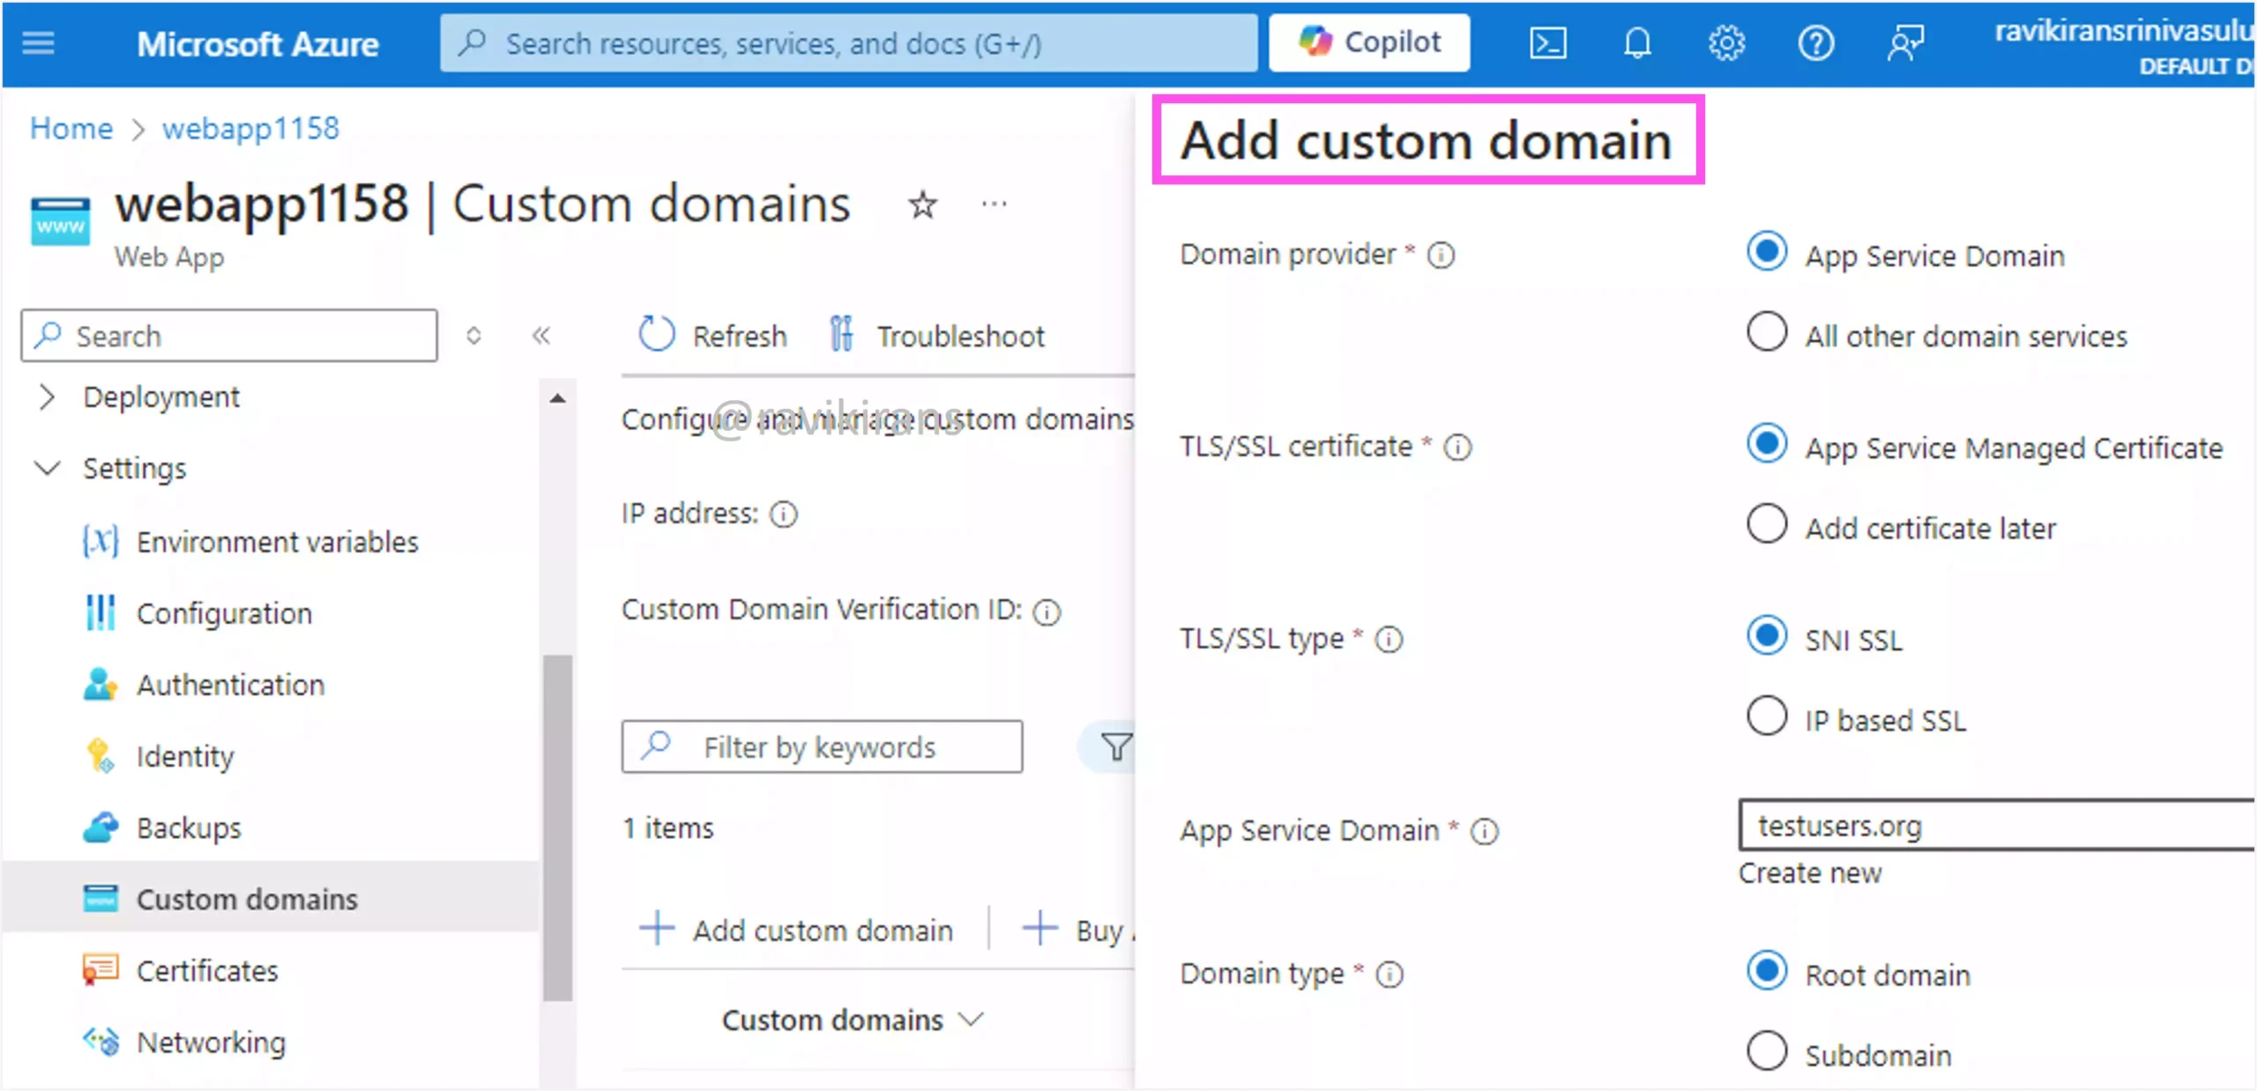Click the webapp1158 breadcrumb link
Screen dimensions: 2257x1091
coord(250,129)
